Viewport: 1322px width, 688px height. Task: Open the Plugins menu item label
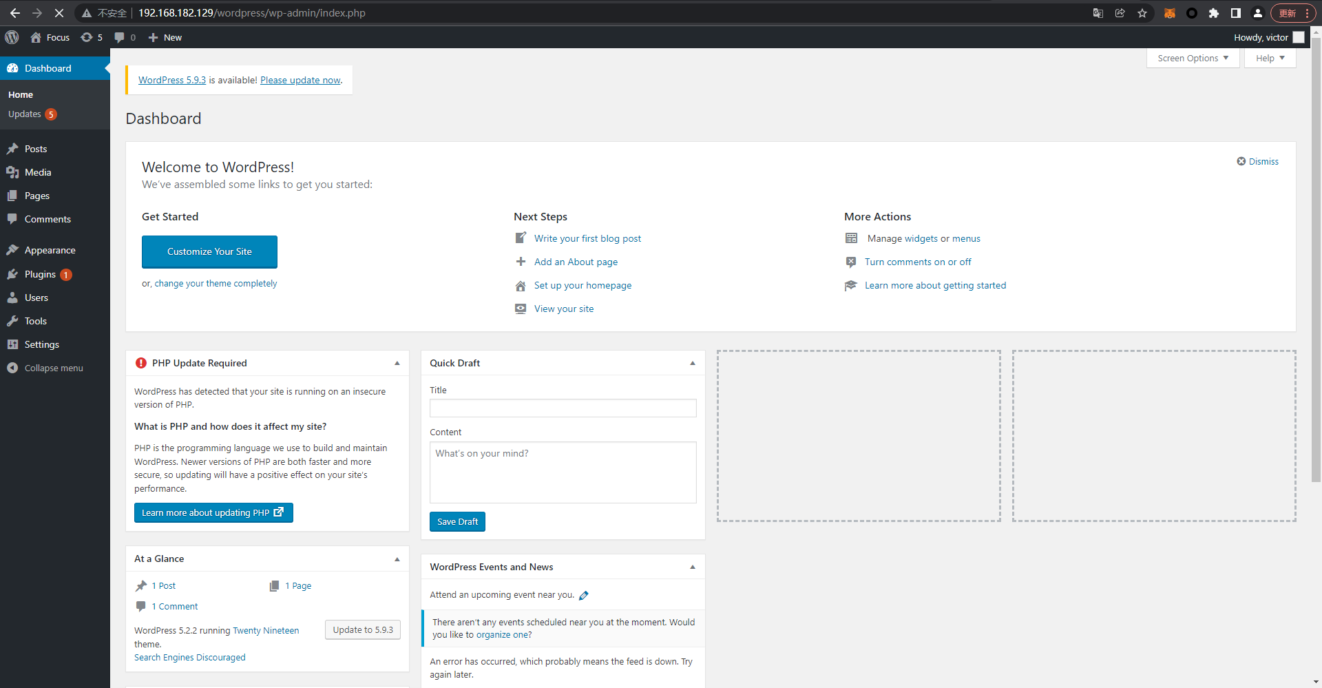click(x=40, y=274)
